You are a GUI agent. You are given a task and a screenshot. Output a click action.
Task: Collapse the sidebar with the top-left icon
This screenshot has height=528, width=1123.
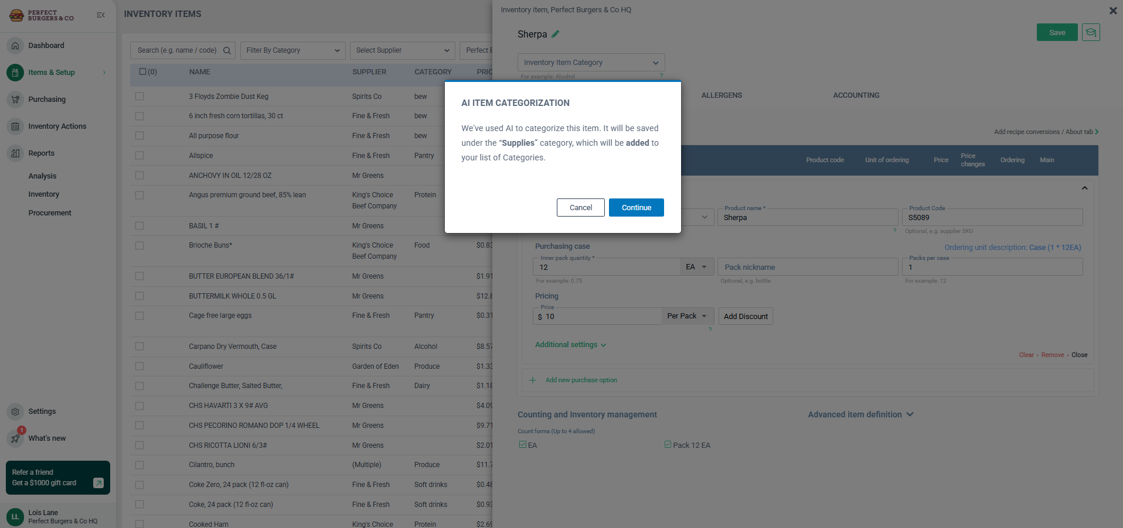pos(100,15)
